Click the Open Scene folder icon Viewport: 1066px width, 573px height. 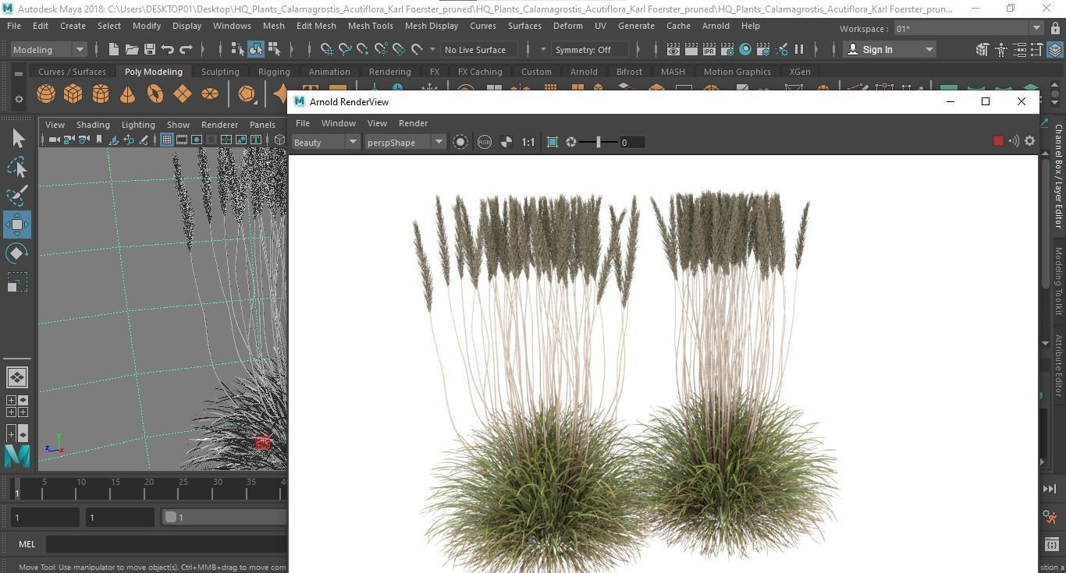pos(132,50)
